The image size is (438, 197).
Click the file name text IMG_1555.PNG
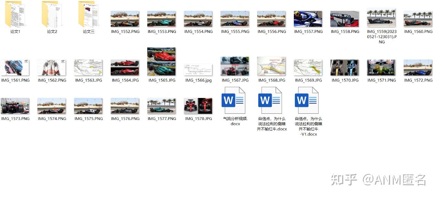235,32
